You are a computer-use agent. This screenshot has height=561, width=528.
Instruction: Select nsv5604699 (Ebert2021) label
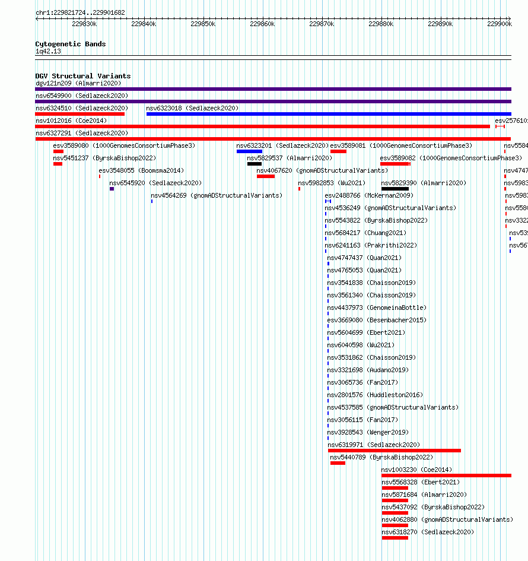[x=366, y=334]
